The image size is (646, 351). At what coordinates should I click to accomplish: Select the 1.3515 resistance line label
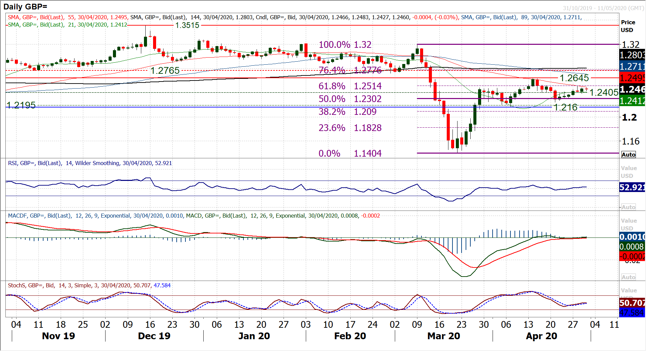tap(187, 25)
